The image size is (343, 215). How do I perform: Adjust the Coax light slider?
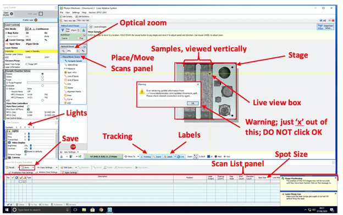[41, 134]
